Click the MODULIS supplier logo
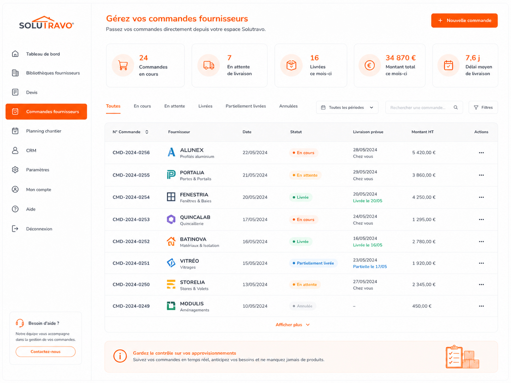Image resolution: width=511 pixels, height=383 pixels. 171,306
